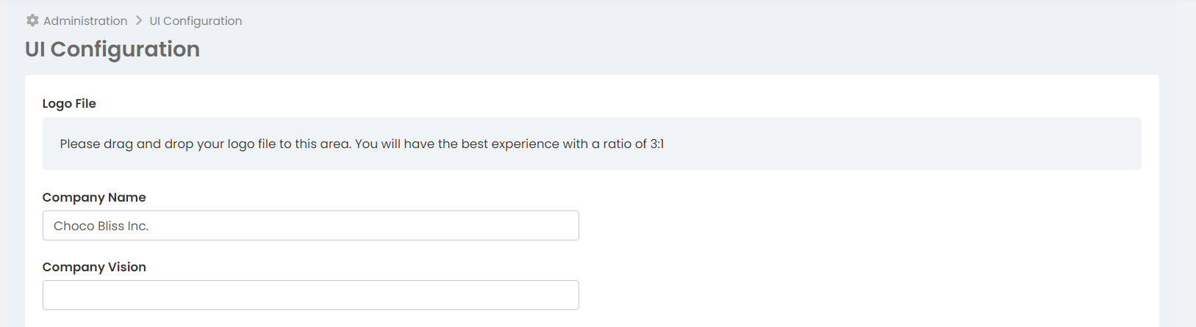Click empty header area right of page title

662,49
